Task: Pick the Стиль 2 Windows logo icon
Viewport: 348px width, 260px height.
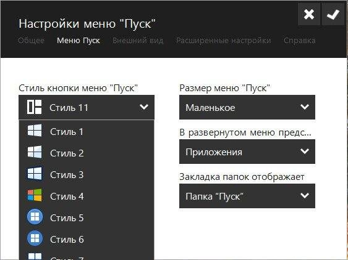Action: pyautogui.click(x=35, y=152)
